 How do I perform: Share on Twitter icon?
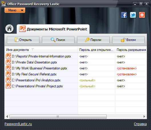point(133,15)
